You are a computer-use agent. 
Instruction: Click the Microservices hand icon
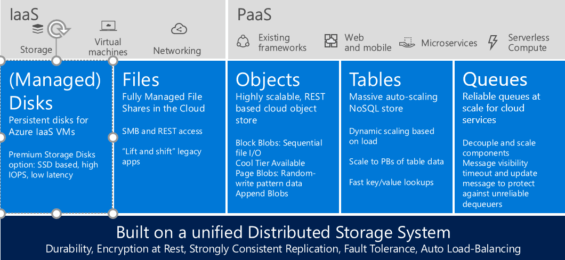[407, 42]
